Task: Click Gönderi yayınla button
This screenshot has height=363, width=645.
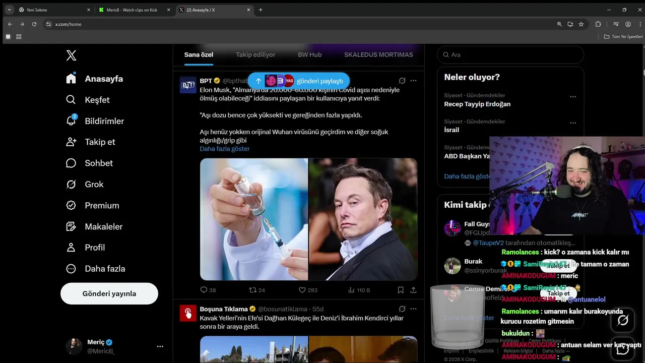Action: [109, 293]
